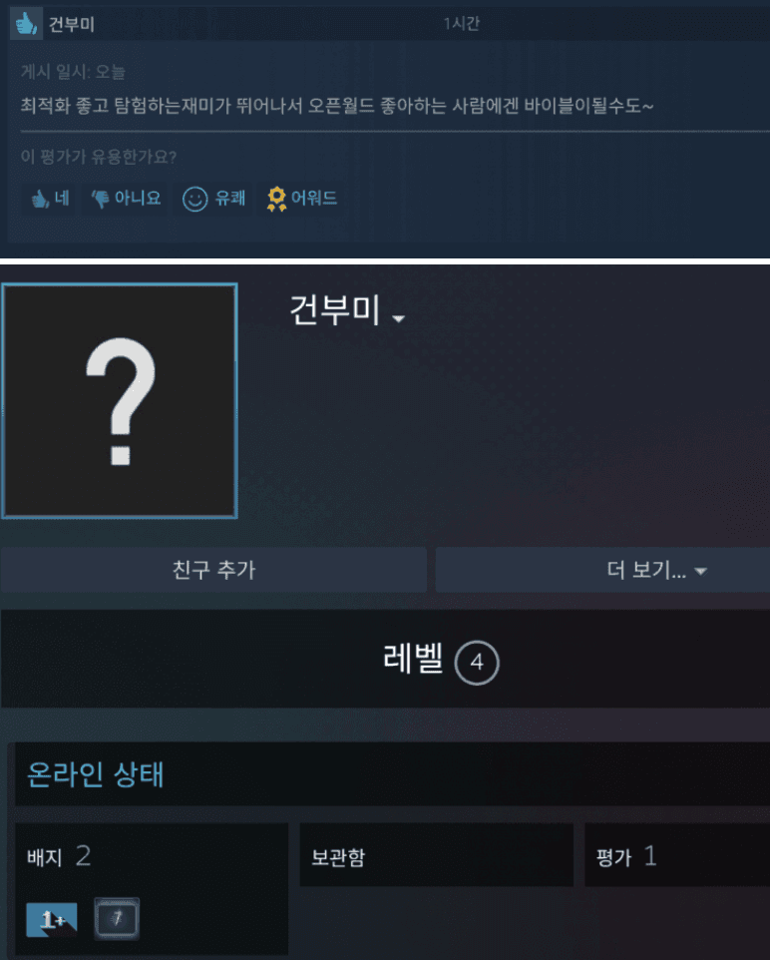The image size is (770, 960).
Task: Click the 친구 추가 button
Action: pyautogui.click(x=213, y=570)
